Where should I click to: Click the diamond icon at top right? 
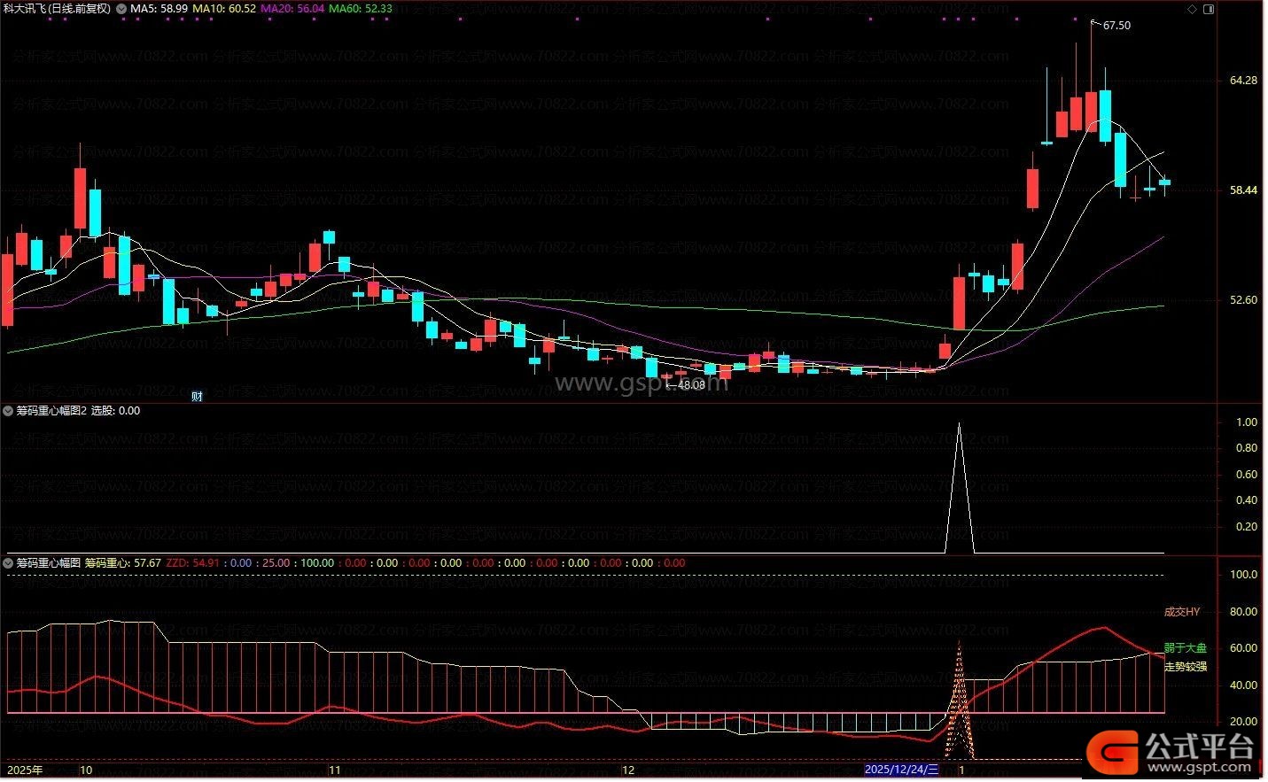pyautogui.click(x=1192, y=9)
